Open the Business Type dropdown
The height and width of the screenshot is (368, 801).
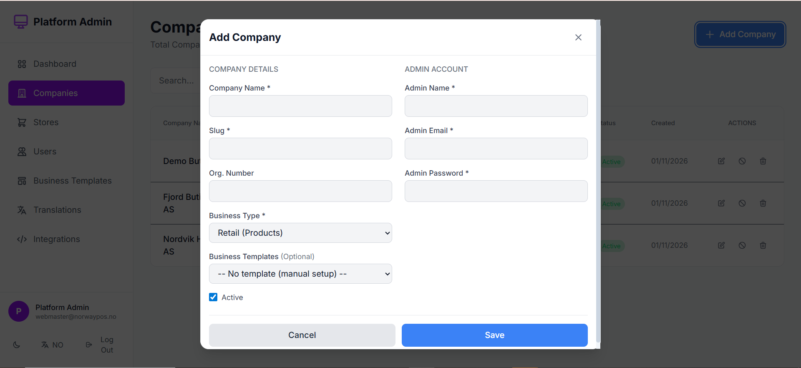pyautogui.click(x=300, y=233)
